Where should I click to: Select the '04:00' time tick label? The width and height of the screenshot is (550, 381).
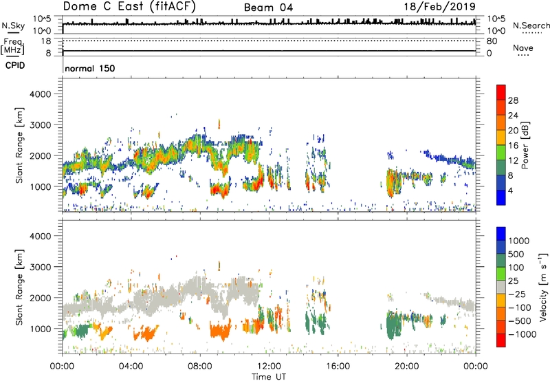[x=131, y=367]
